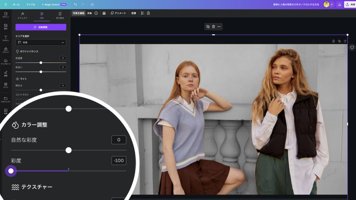The width and height of the screenshot is (356, 200).
Task: Open the line style options icon
Action: 104,13
